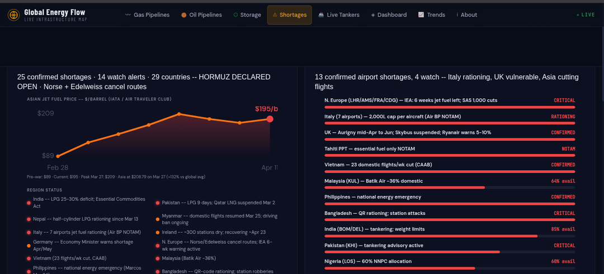Click the Gas Pipelines wave icon
Viewport: 604px width, 274px height.
(128, 15)
